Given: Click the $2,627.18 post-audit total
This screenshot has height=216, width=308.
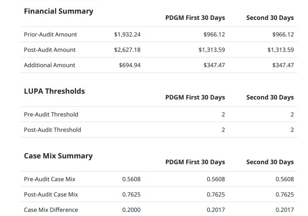Looking at the screenshot, I should [127, 50].
